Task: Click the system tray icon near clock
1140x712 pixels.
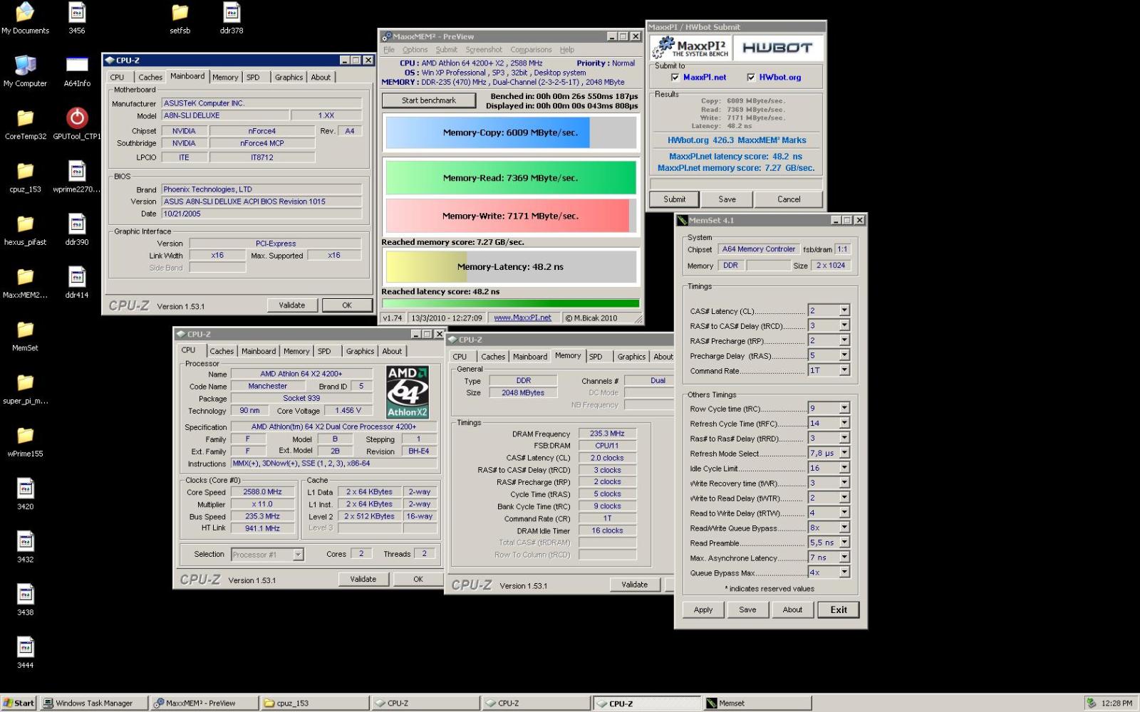Action: [x=1091, y=703]
